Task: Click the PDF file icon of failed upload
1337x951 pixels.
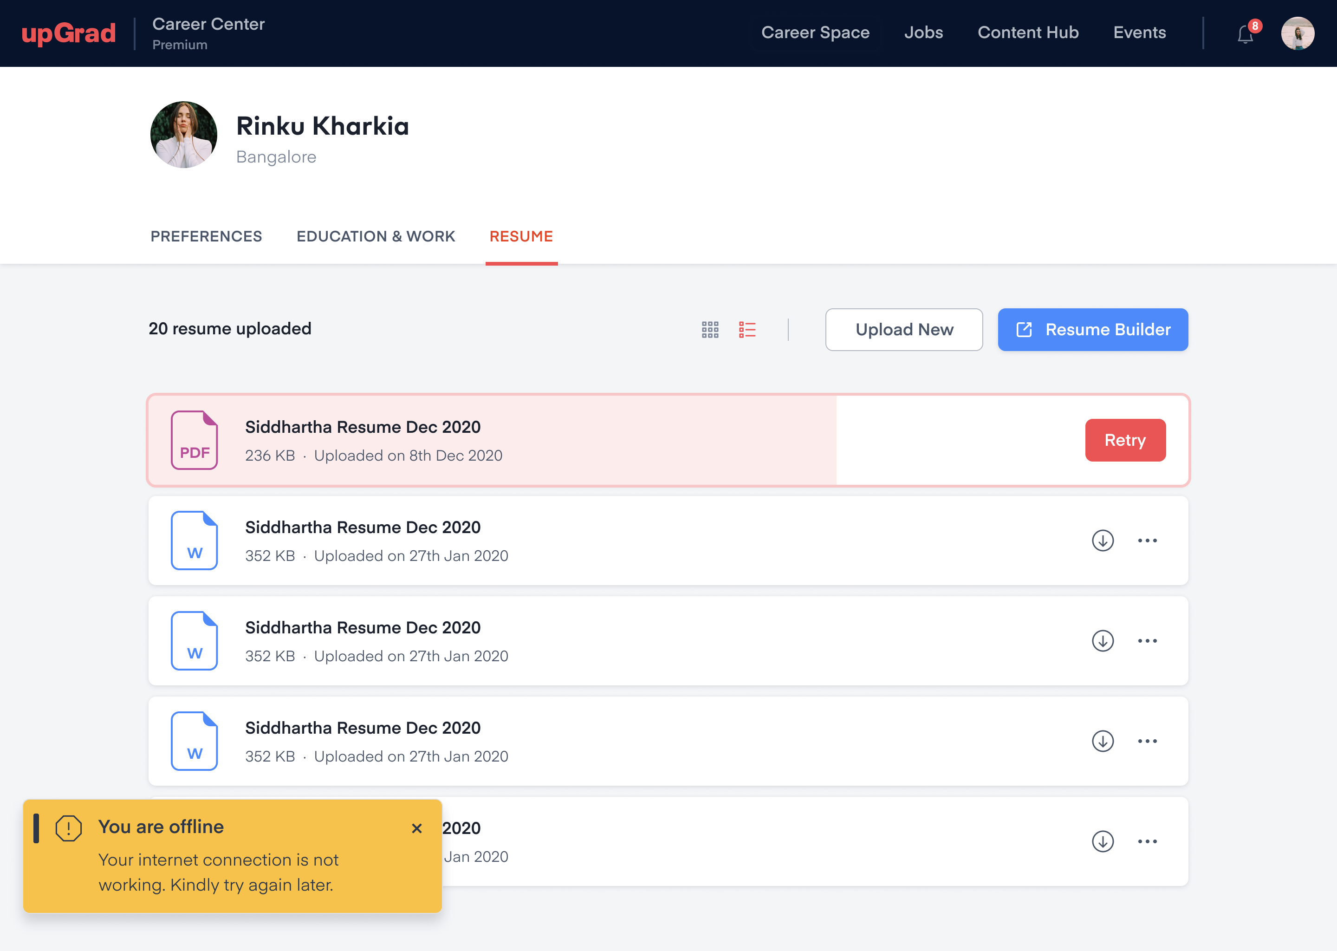Action: click(x=195, y=440)
